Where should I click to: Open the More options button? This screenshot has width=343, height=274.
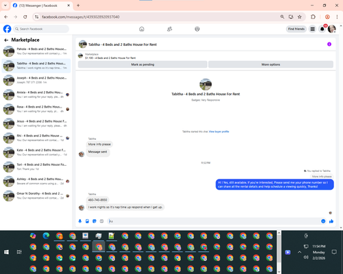click(x=271, y=64)
